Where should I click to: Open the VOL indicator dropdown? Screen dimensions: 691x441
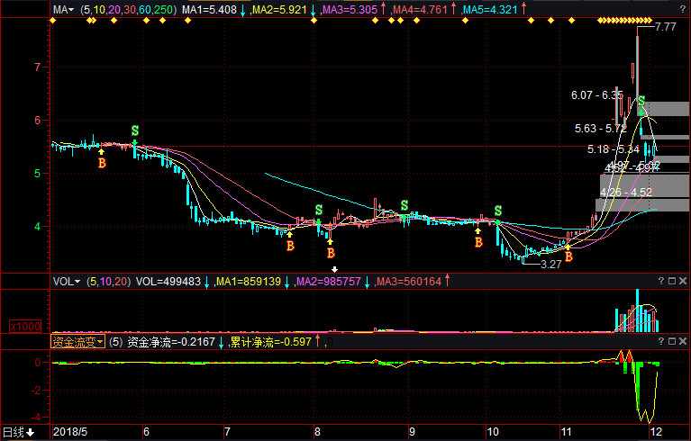tap(67, 282)
